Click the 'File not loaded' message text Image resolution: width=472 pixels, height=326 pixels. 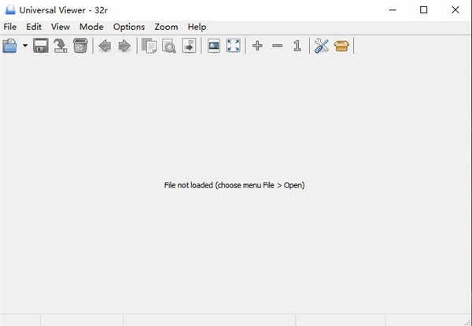234,185
